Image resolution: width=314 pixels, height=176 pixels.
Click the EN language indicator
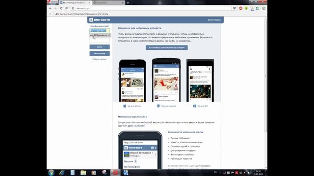point(215,172)
